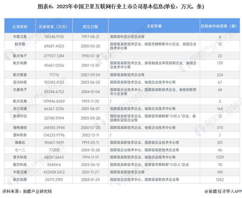Click the source note 资料来源：前瞻产业研究院
The image size is (242, 198).
point(27,191)
